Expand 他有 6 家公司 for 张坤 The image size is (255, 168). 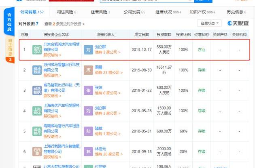tap(108, 93)
